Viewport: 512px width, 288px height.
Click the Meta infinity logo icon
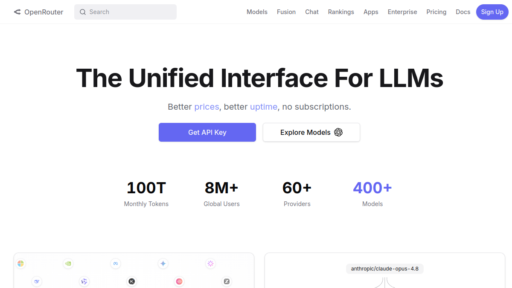(x=115, y=264)
